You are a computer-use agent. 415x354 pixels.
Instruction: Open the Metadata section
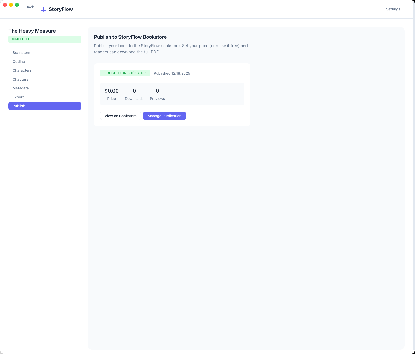[21, 88]
